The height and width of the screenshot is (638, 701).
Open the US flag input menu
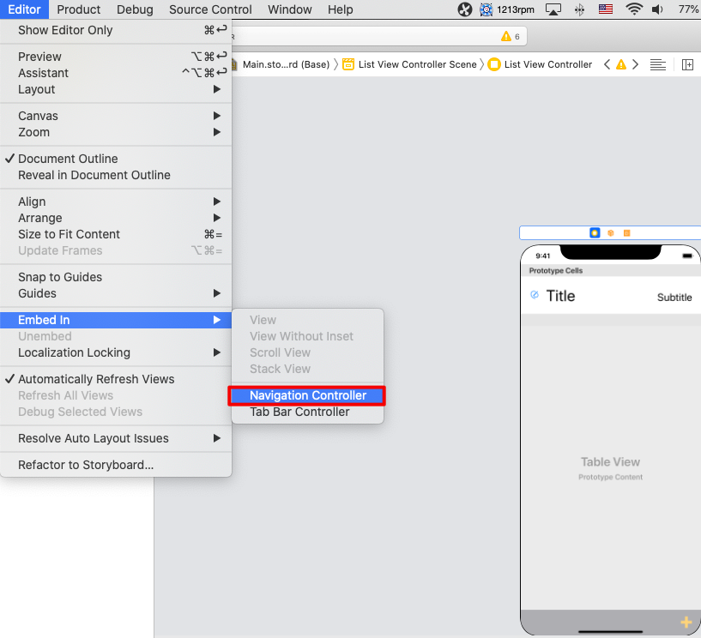click(x=605, y=9)
